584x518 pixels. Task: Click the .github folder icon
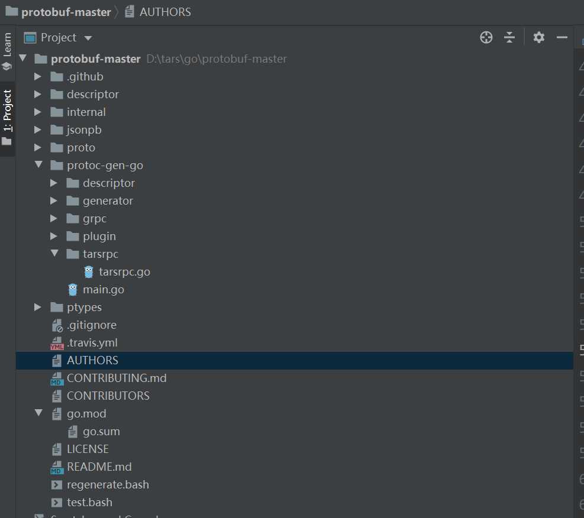point(57,77)
